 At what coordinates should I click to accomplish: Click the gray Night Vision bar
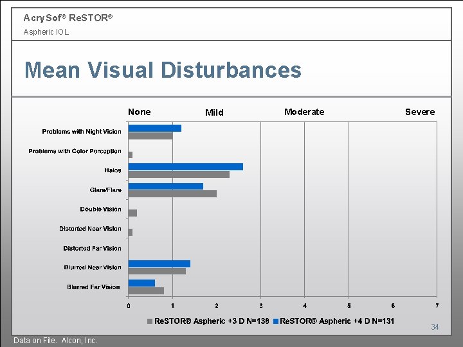[x=150, y=136]
